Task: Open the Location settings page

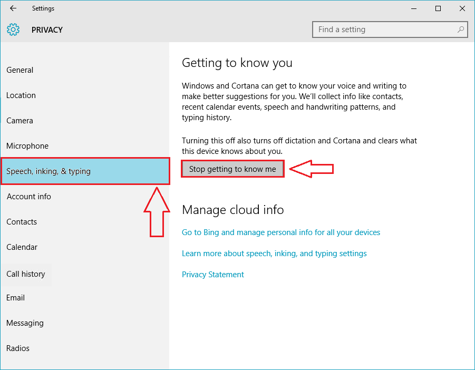Action: click(21, 95)
